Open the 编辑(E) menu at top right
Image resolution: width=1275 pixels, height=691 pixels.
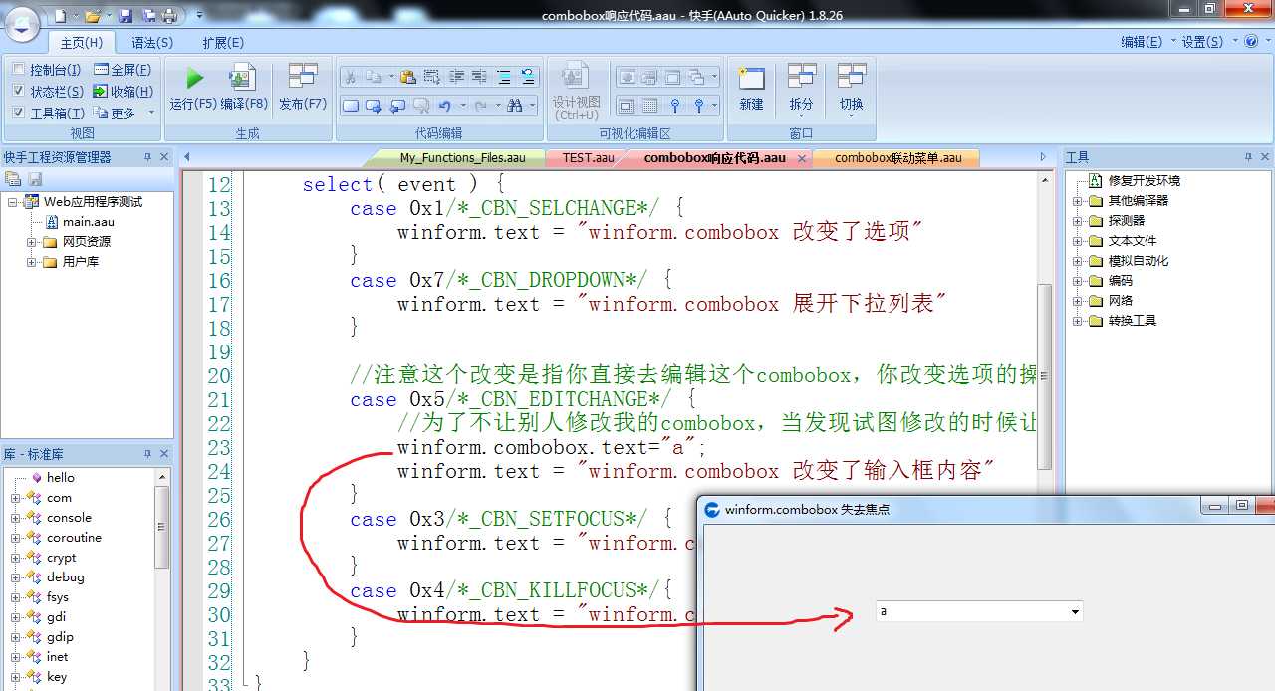click(1142, 42)
